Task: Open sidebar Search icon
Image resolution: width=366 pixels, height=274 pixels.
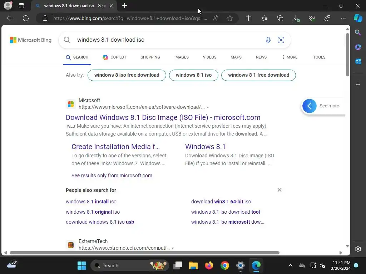Action: click(358, 32)
